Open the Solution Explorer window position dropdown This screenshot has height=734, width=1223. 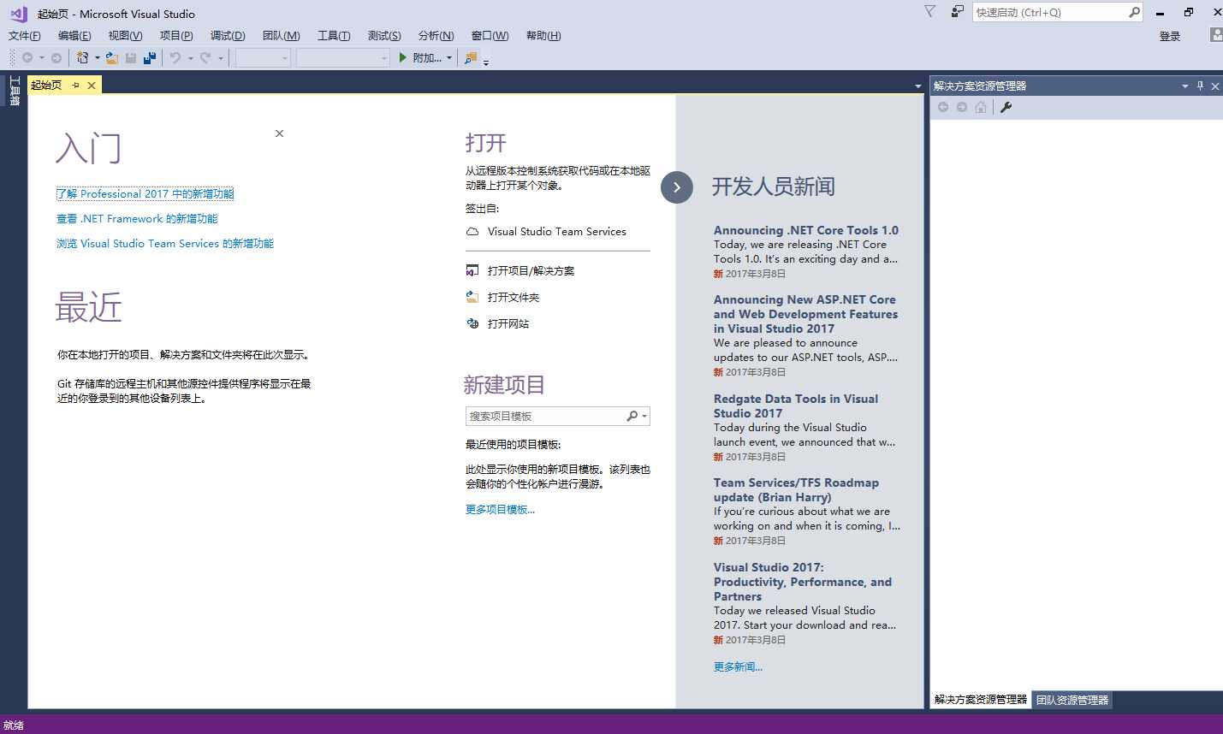(1185, 86)
